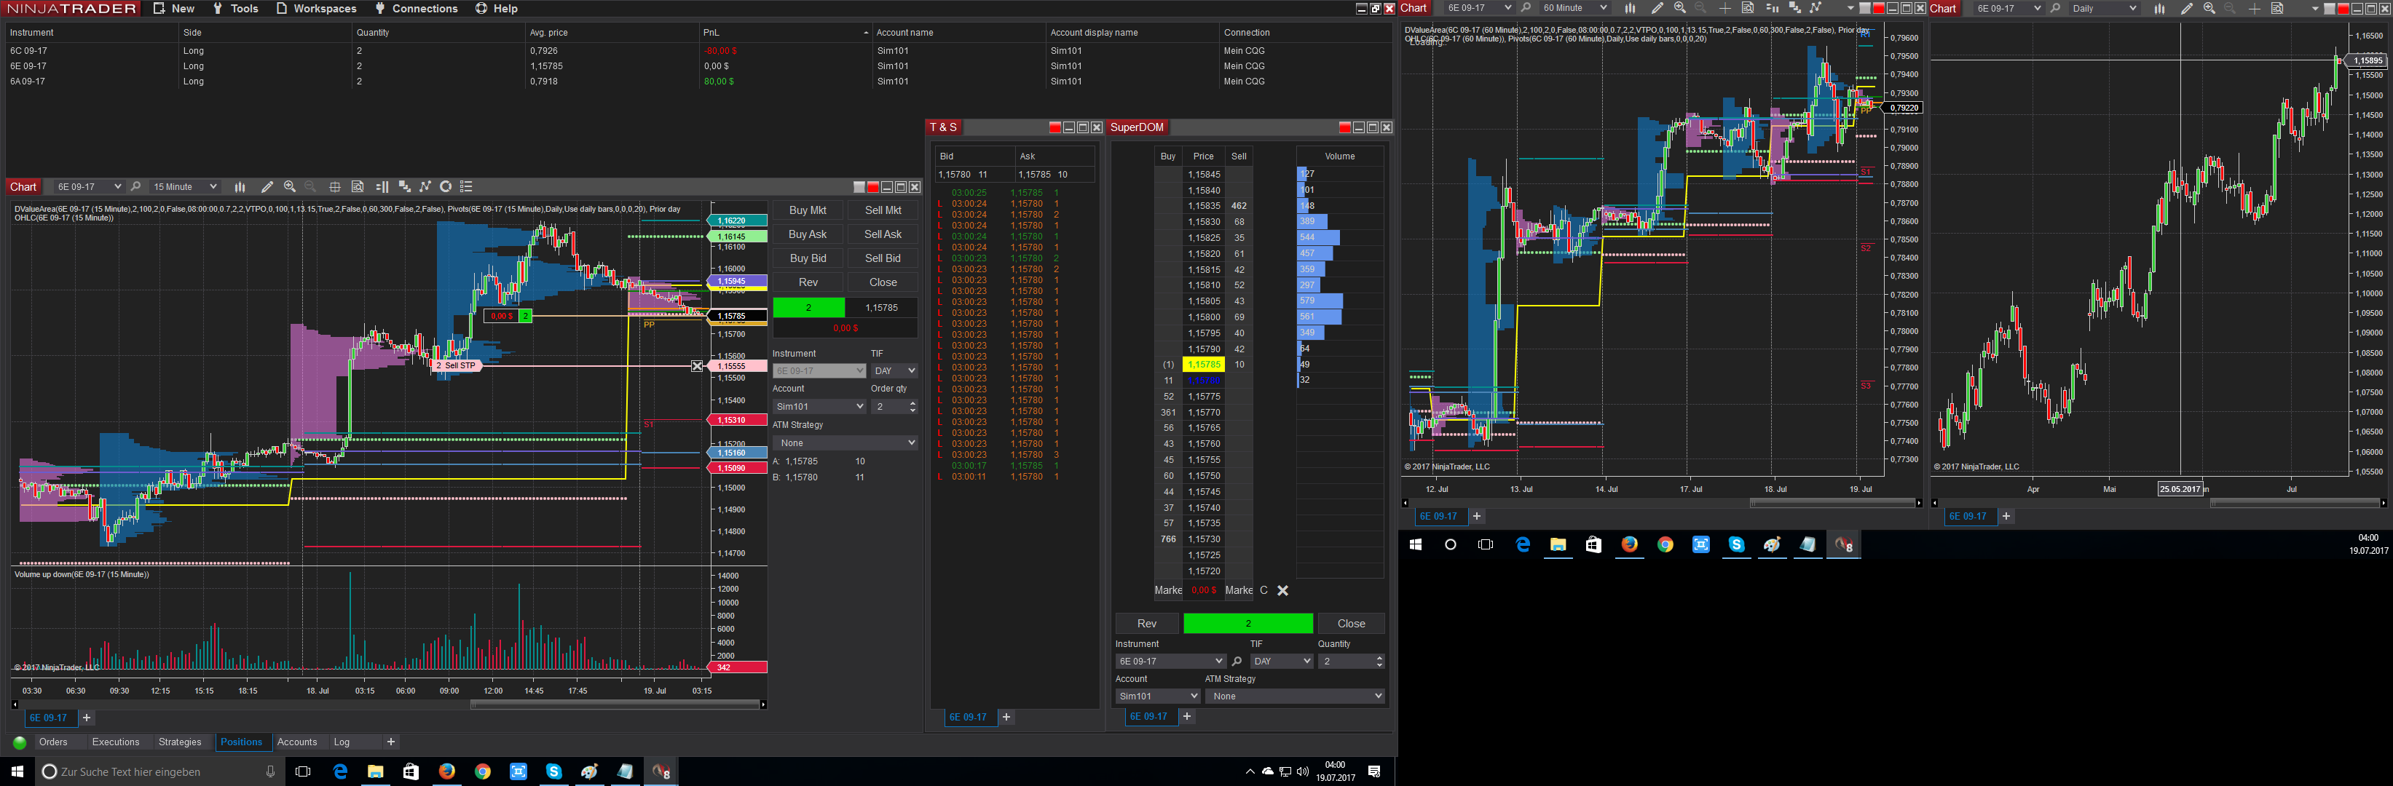Open strategies dialog in 15 Minute chart
Image resolution: width=2393 pixels, height=786 pixels.
tap(425, 186)
